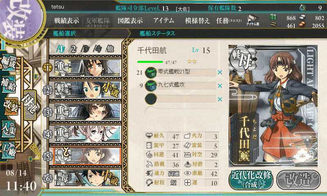The image size is (327, 196).
Task: Switch to the 他 (other) ships tab
Action: pyautogui.click(x=110, y=49)
